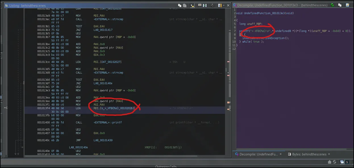Re-decompile using the green refresh icon
Screen dimensions: 354x168
[x=332, y=5]
